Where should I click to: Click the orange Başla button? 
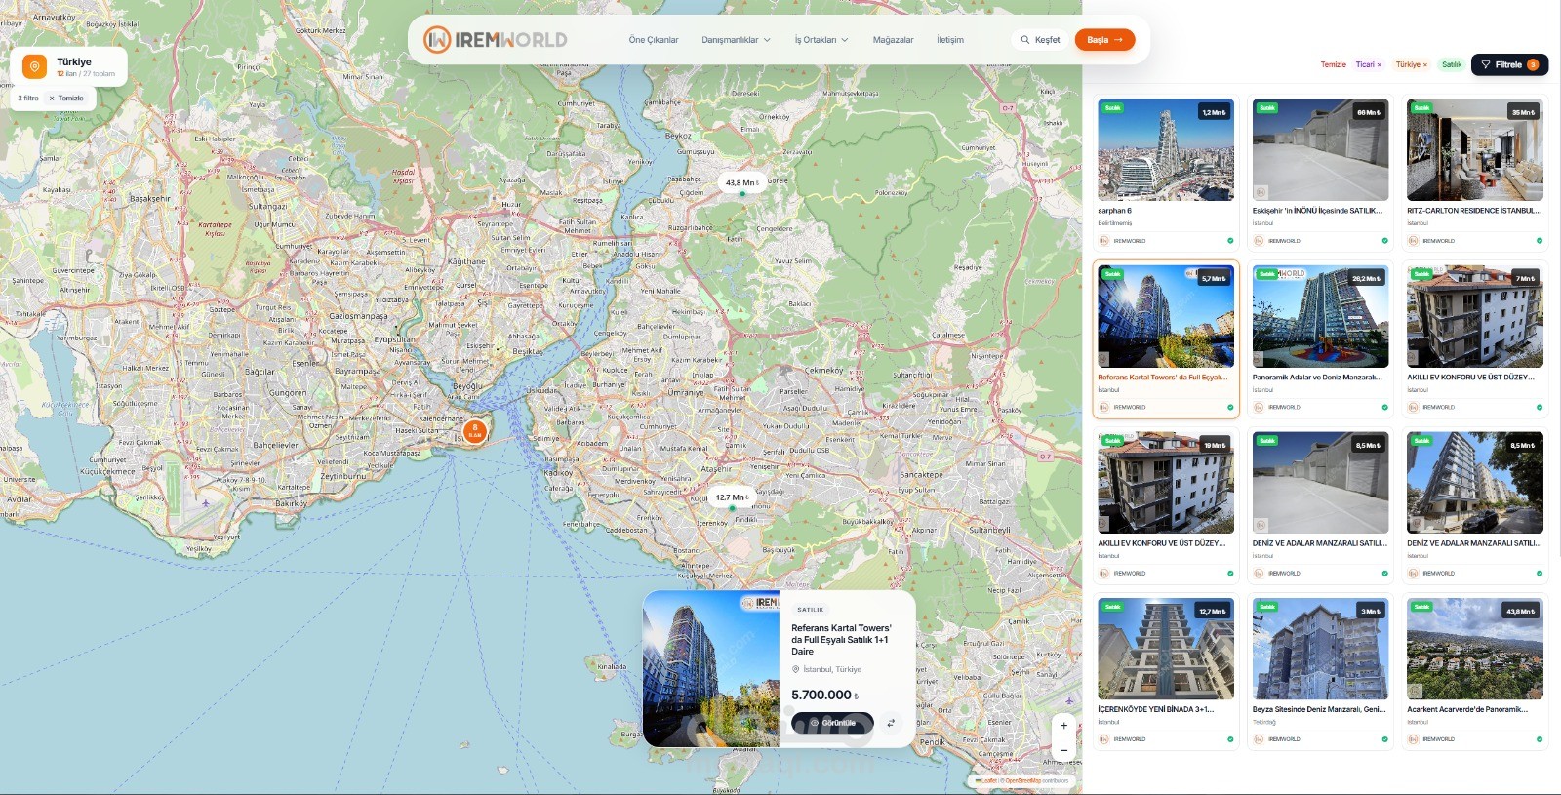tap(1104, 40)
